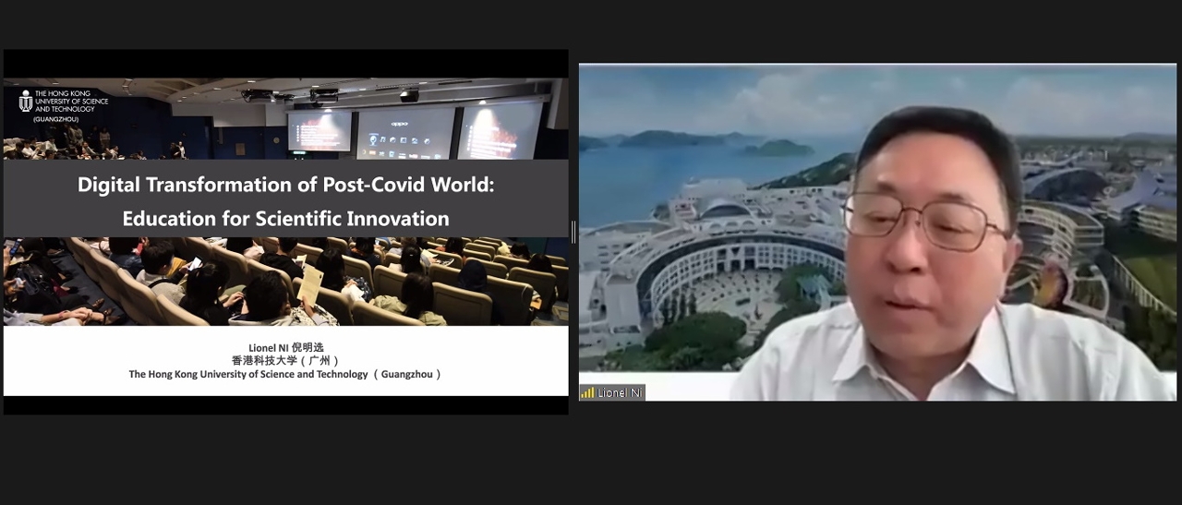Click the English university name at slide bottom

(285, 374)
